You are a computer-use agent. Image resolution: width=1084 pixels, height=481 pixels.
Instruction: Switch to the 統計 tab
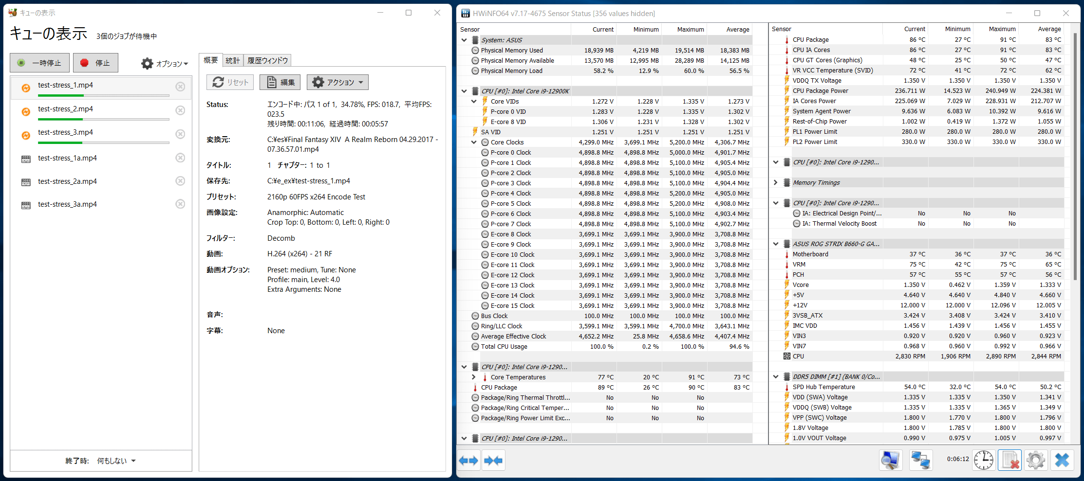(x=233, y=60)
